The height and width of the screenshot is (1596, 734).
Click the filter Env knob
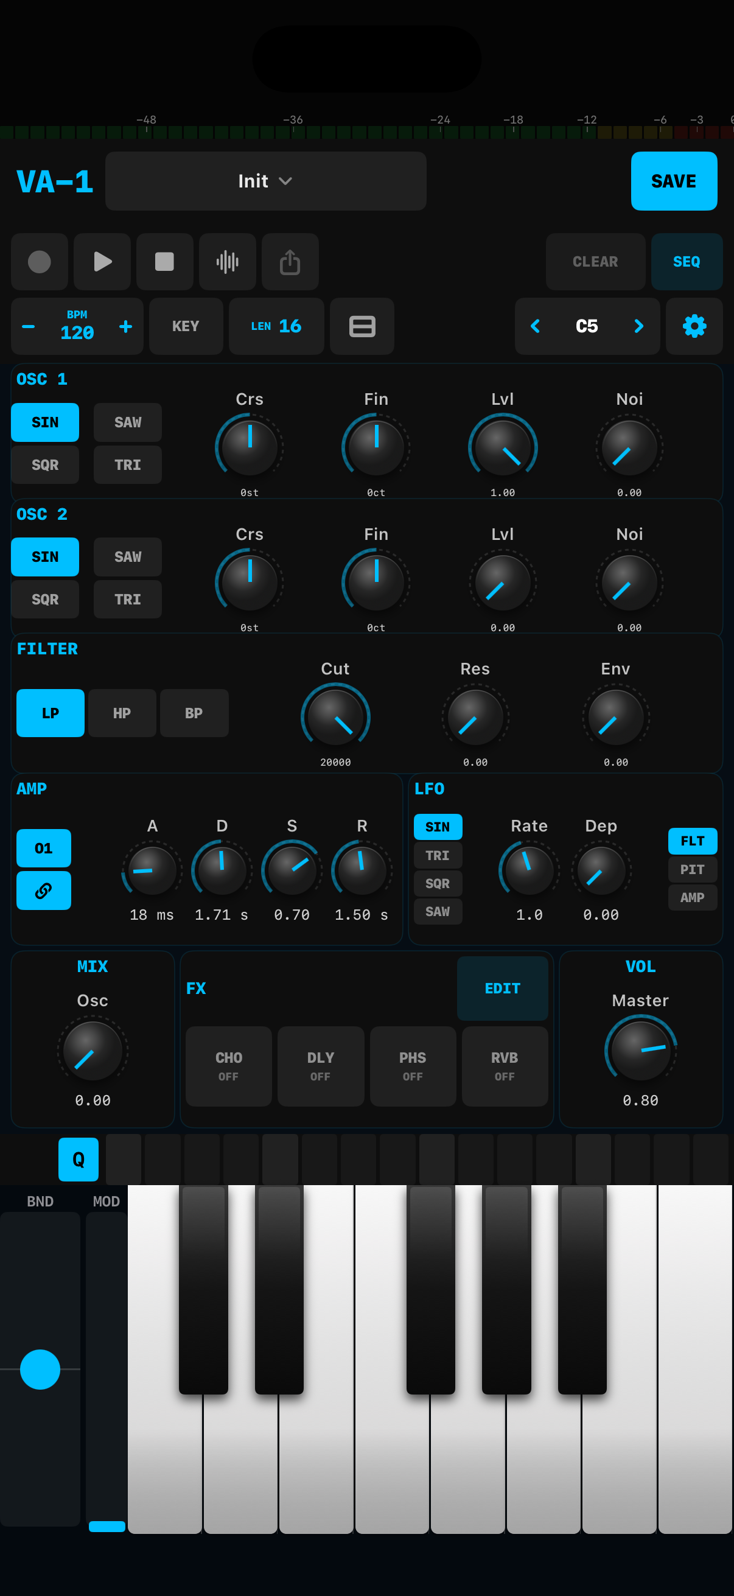pyautogui.click(x=616, y=717)
